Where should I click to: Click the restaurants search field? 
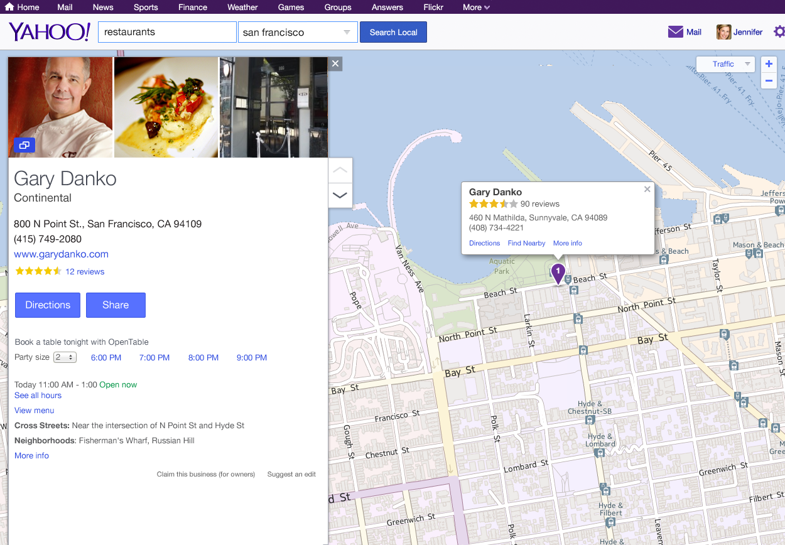point(167,32)
